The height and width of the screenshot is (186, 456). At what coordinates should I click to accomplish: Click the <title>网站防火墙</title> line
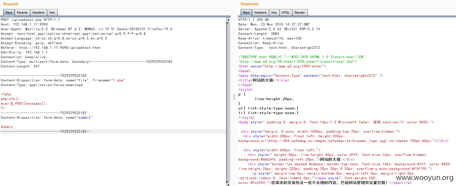coord(264,80)
